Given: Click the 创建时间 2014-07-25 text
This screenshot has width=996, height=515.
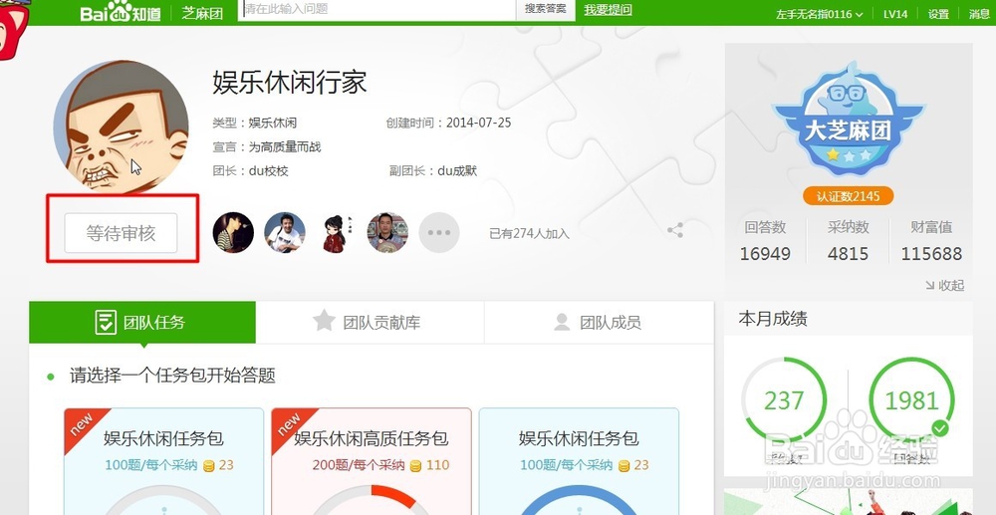Looking at the screenshot, I should pos(448,123).
